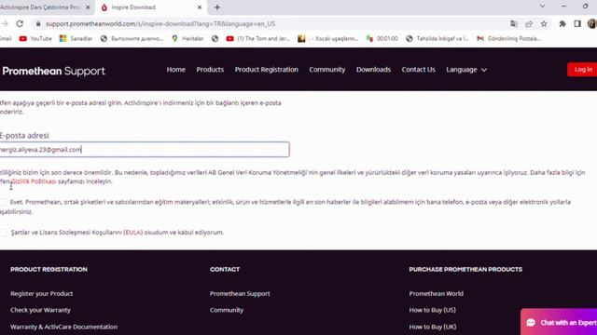
Task: Open Product Registration in the navigation
Action: pos(267,70)
